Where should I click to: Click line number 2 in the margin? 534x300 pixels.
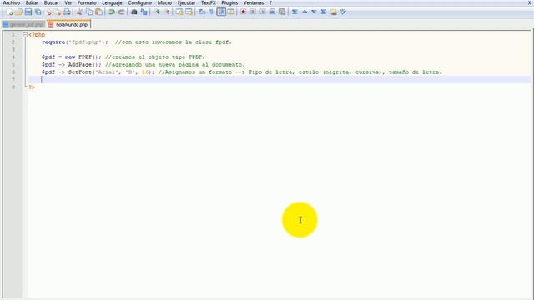pyautogui.click(x=13, y=42)
